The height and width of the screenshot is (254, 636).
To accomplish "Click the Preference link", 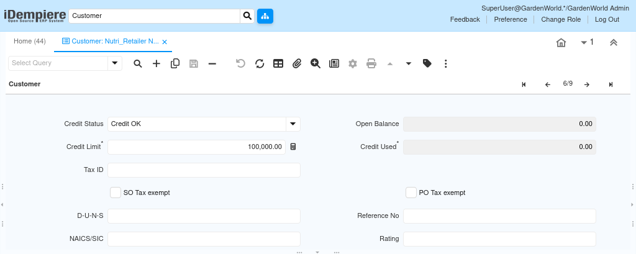I will pyautogui.click(x=511, y=19).
